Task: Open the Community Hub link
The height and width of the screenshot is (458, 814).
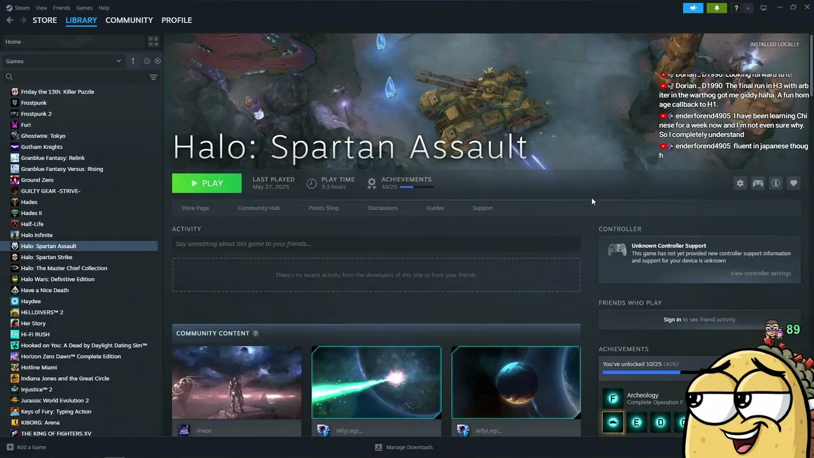Action: (x=259, y=208)
